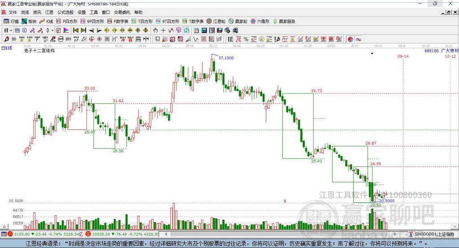The image size is (459, 248).
Task: Click the 老子十二宫结构 chart title
Action: pyautogui.click(x=39, y=51)
